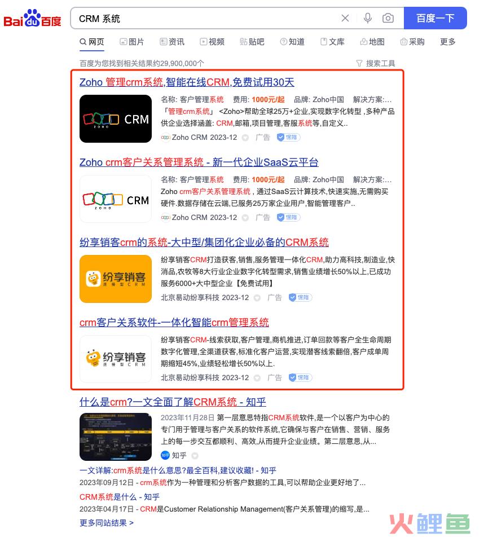Open 搜索工具 filter options

(x=376, y=63)
